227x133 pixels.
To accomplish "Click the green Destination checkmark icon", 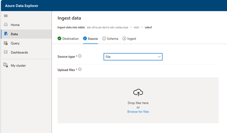I will (59, 38).
